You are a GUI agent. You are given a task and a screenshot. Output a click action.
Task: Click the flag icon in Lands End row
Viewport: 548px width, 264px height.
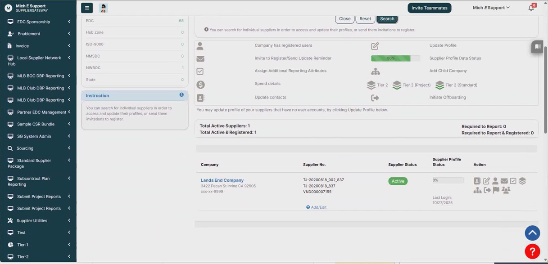click(496, 190)
